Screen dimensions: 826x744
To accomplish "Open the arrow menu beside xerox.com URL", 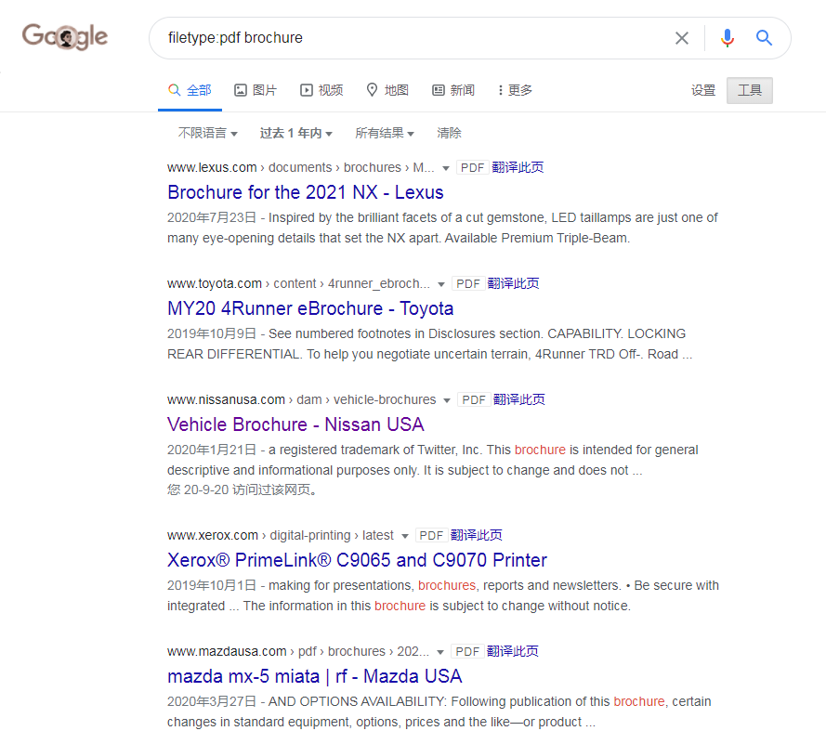I will pos(404,536).
